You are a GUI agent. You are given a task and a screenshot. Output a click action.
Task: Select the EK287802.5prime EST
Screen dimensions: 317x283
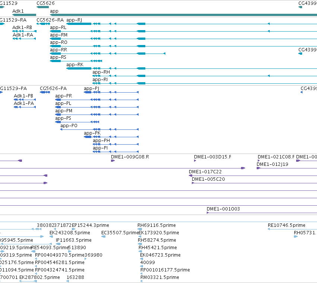(28, 281)
